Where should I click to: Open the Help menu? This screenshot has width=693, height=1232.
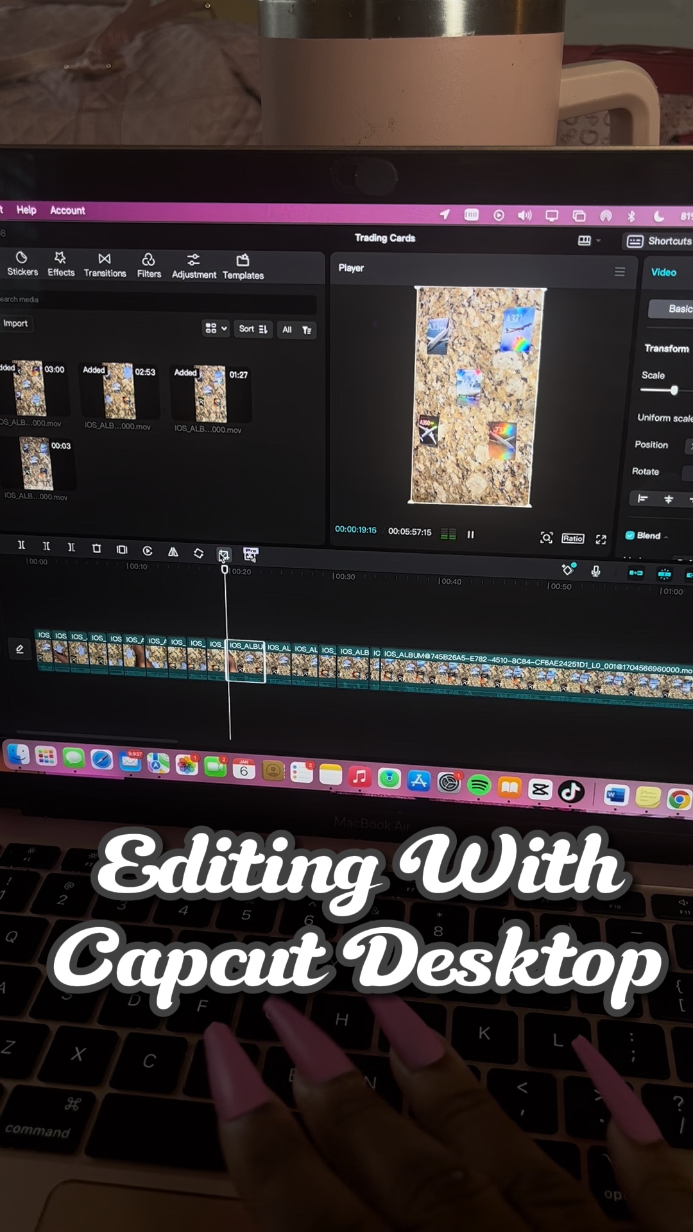click(26, 210)
